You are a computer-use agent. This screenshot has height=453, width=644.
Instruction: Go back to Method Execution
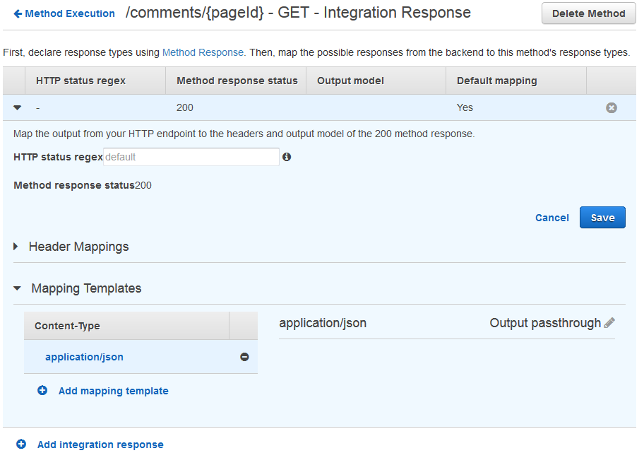70,13
